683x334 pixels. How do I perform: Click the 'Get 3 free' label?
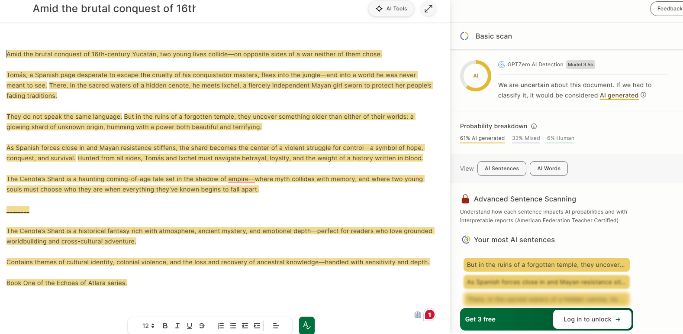pos(480,319)
